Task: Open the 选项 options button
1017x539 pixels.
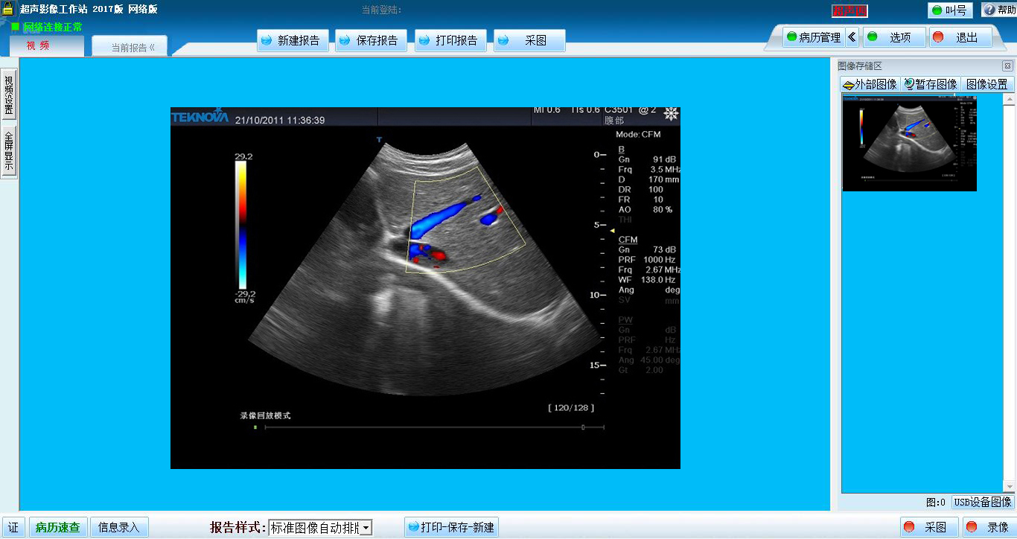Action: [x=894, y=37]
